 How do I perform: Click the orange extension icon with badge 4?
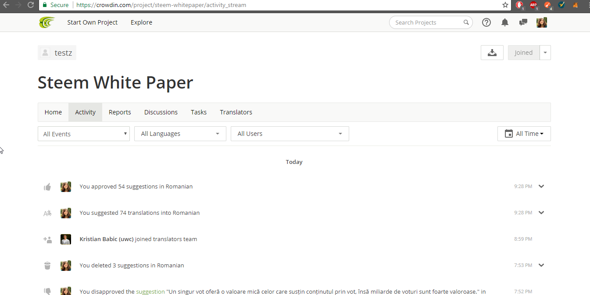(x=548, y=5)
